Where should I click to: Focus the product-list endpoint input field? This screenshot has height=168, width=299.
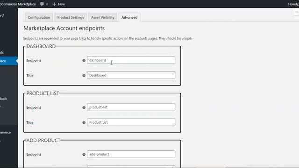tap(131, 107)
